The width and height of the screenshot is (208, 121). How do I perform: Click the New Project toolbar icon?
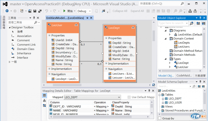coord(22,11)
